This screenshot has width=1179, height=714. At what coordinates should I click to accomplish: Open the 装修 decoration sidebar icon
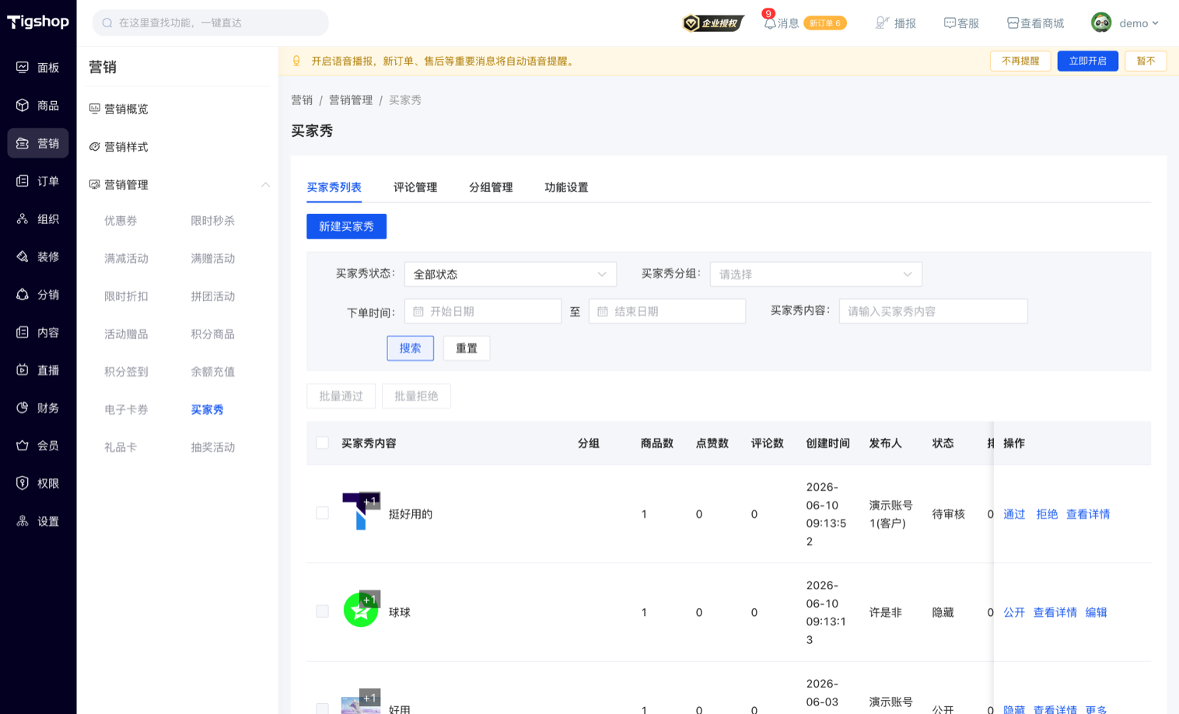(23, 257)
